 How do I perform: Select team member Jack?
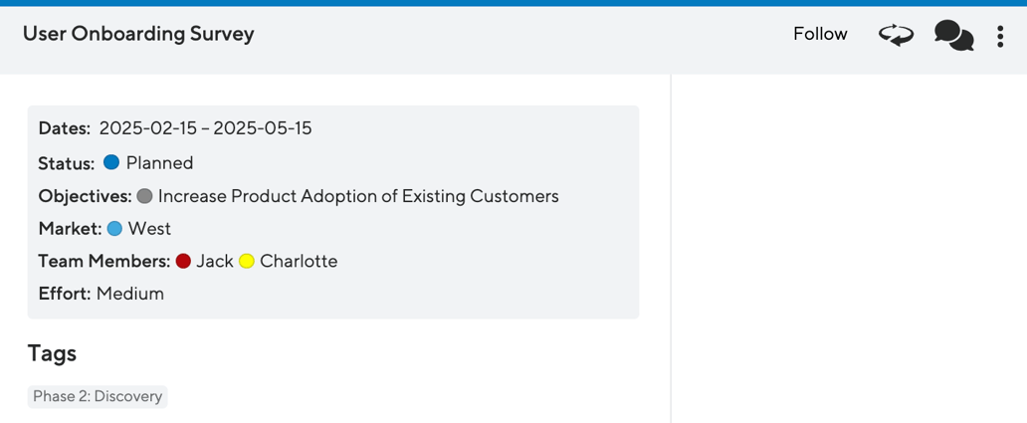[214, 262]
